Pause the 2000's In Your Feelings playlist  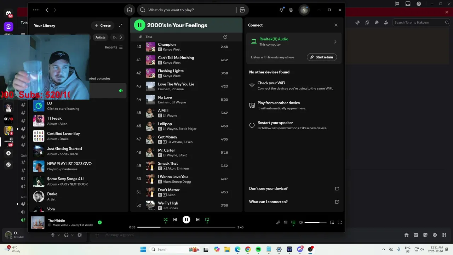tap(139, 25)
